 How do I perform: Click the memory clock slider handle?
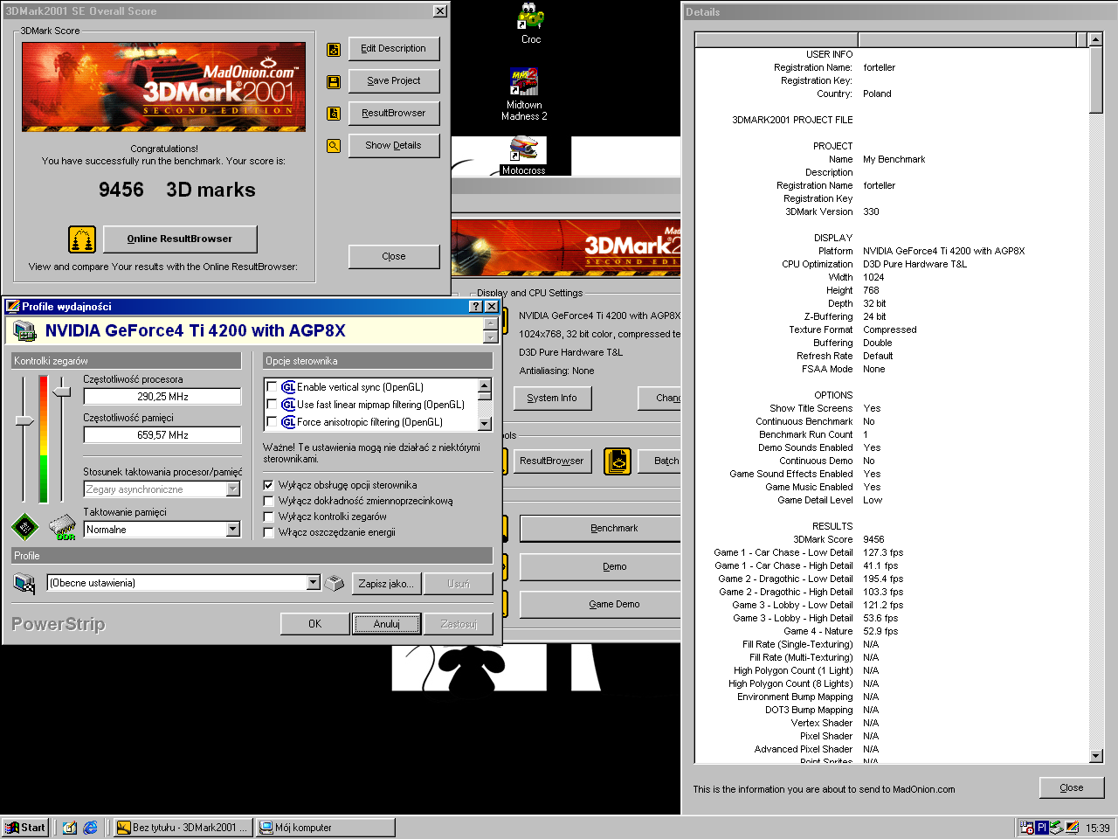pos(62,391)
